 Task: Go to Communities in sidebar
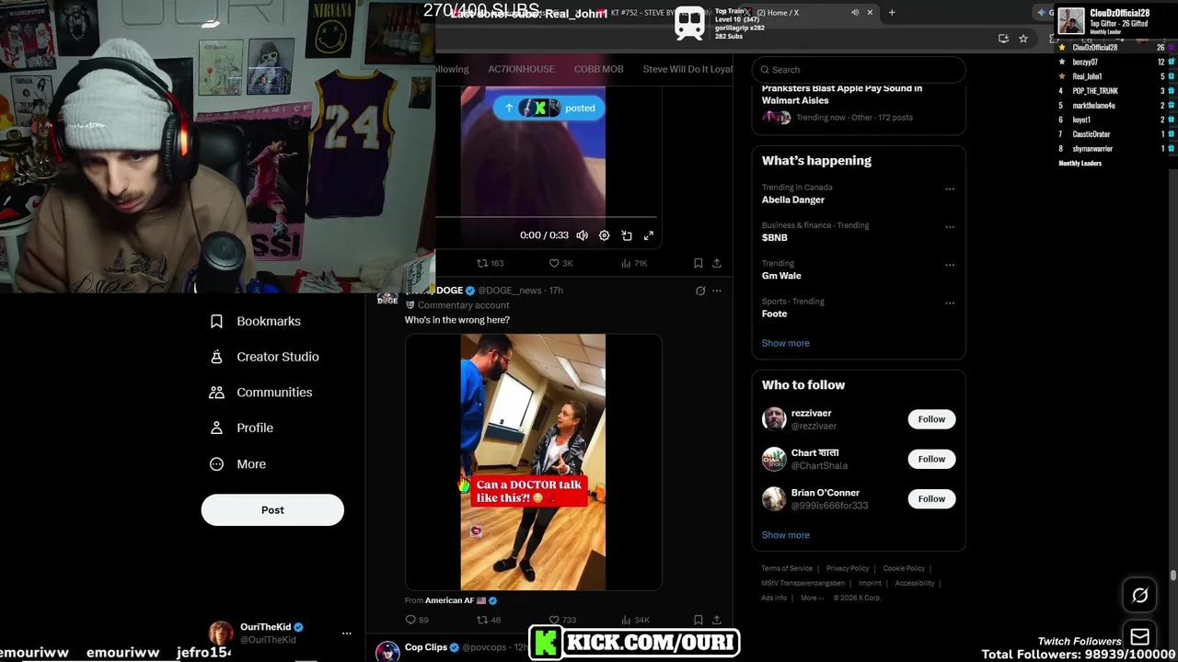261,393
